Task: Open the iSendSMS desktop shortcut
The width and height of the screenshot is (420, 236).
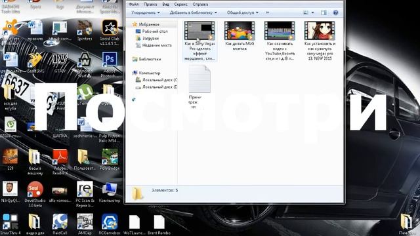Action: click(35, 63)
